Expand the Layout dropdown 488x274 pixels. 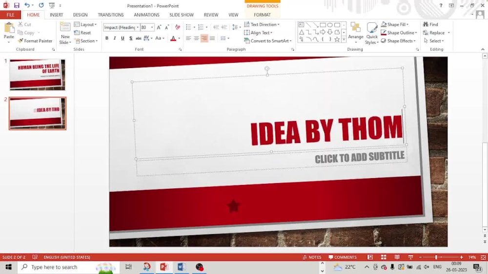pos(85,24)
